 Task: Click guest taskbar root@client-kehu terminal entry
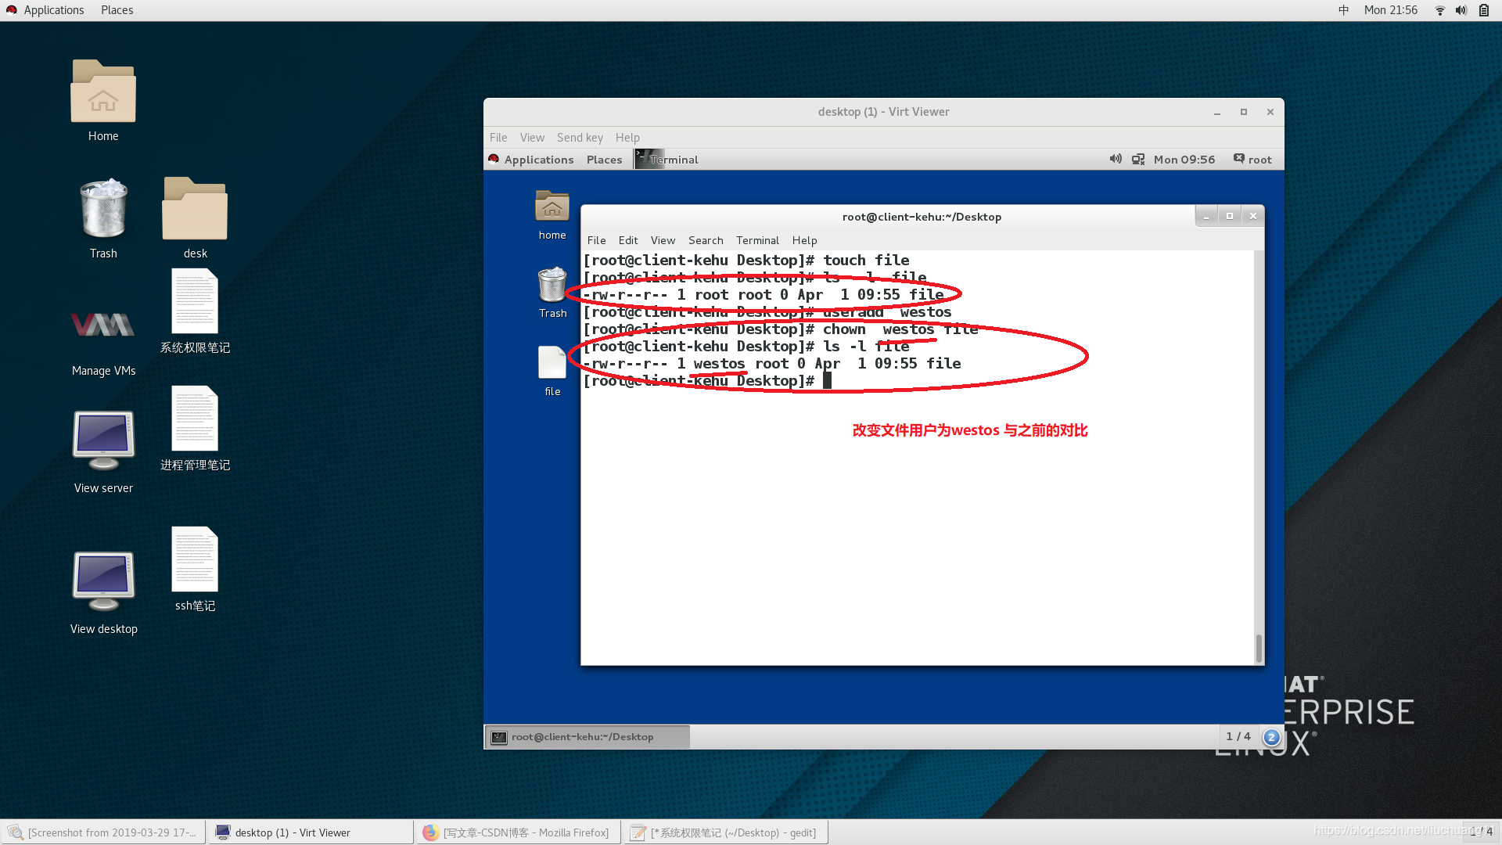tap(587, 737)
